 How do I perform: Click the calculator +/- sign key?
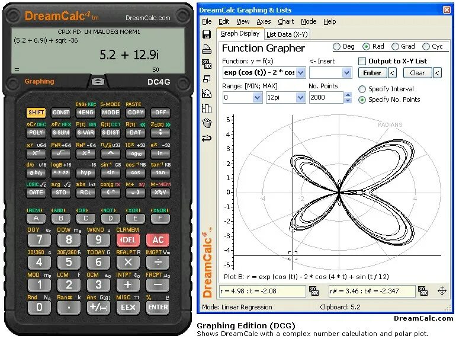point(98,307)
